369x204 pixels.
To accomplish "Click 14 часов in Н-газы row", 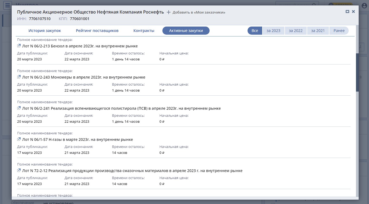I will click(120, 153).
